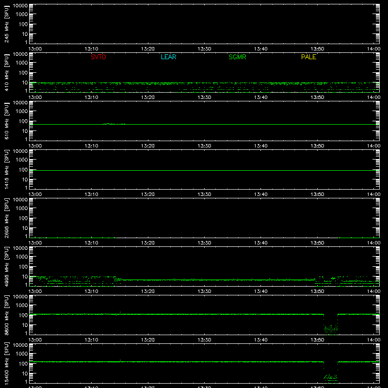This screenshot has width=388, height=388.
Task: Select the 610 MHz [SFU] axis title
Action: [6, 121]
